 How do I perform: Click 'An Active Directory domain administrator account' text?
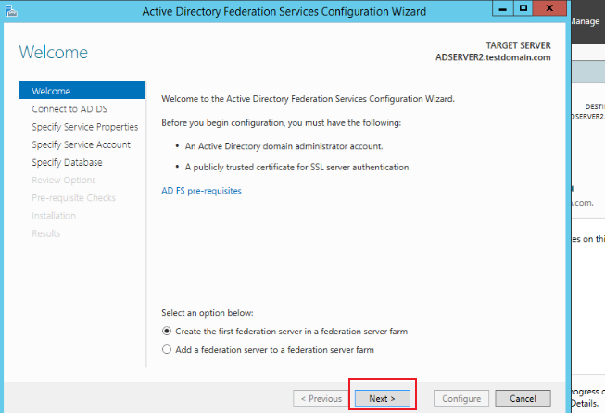point(284,146)
